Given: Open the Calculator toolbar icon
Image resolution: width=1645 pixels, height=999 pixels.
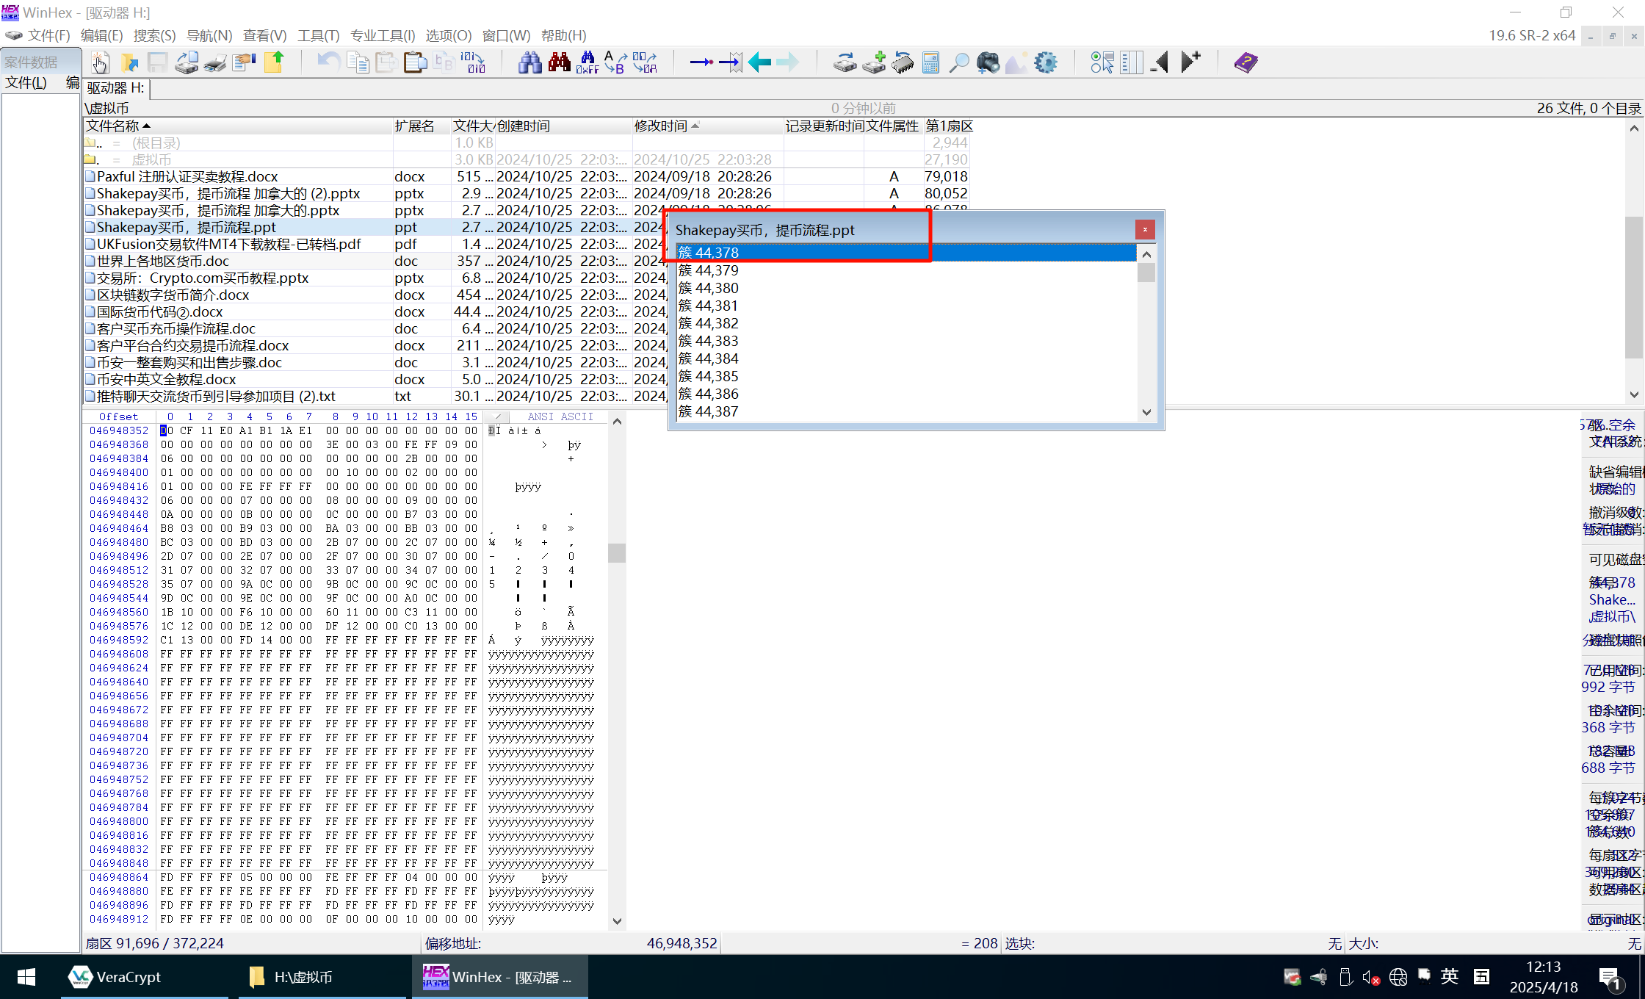Looking at the screenshot, I should tap(930, 63).
